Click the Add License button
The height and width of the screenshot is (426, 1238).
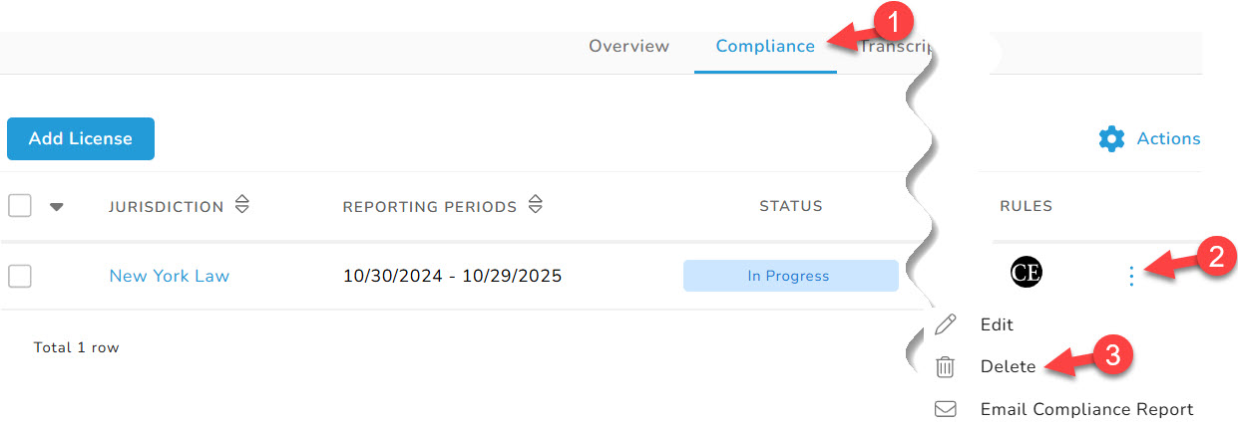click(x=81, y=138)
